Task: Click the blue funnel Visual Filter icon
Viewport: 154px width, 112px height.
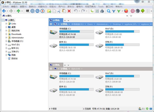Action: (114, 11)
